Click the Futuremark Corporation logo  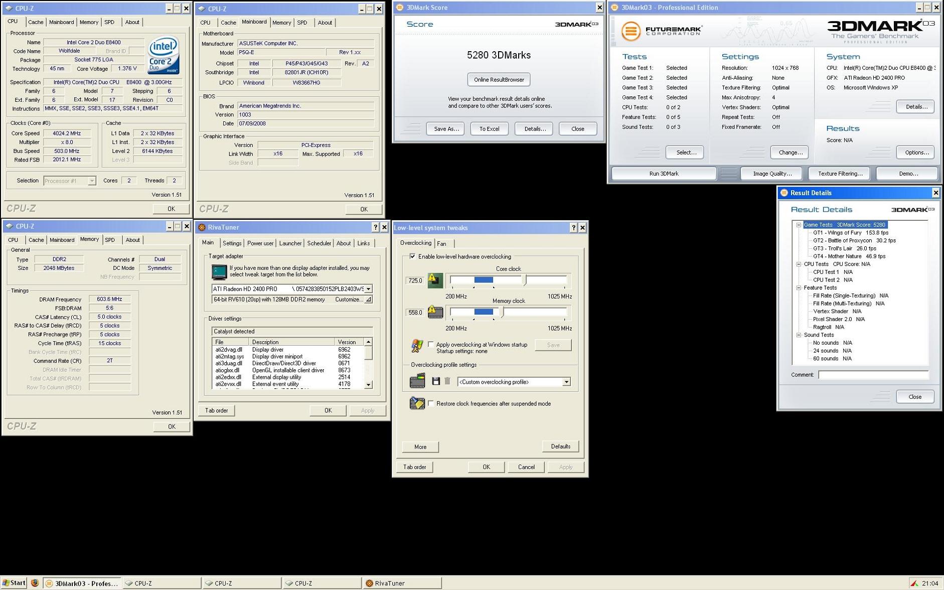click(661, 31)
